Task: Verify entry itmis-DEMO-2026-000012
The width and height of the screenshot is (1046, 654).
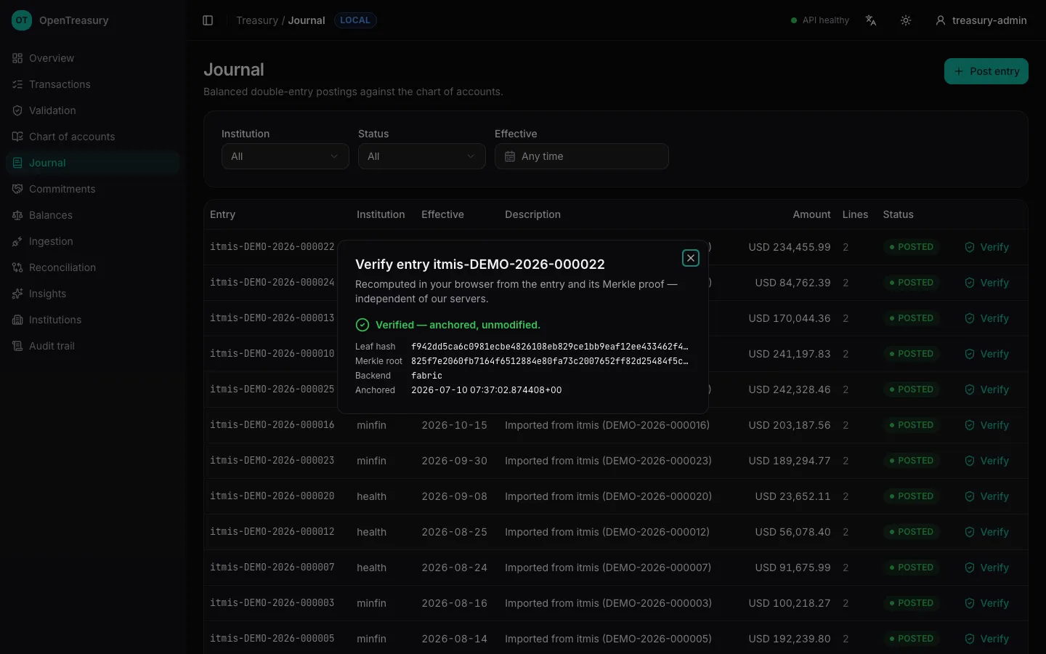Action: (x=986, y=532)
